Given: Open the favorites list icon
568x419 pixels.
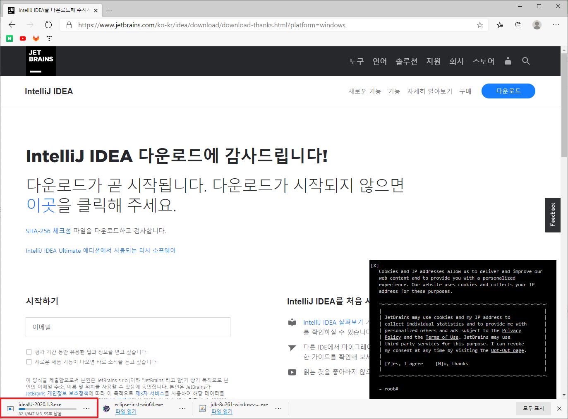Looking at the screenshot, I should tap(500, 25).
